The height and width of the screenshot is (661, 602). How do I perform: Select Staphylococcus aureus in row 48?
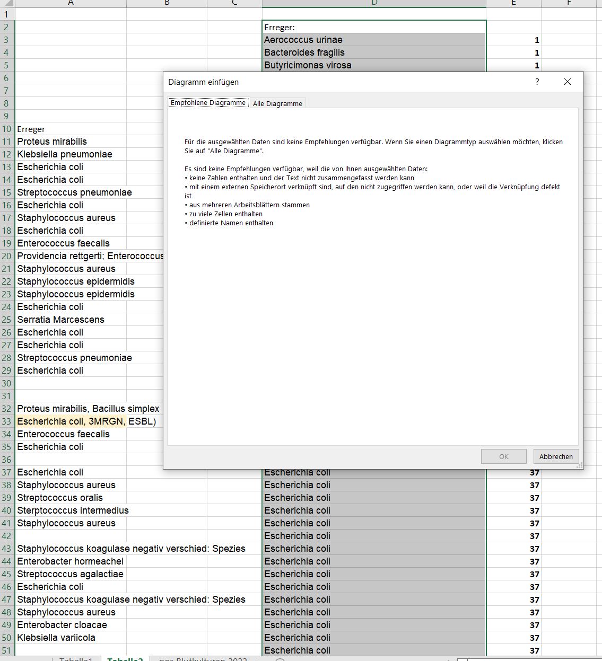pyautogui.click(x=71, y=612)
